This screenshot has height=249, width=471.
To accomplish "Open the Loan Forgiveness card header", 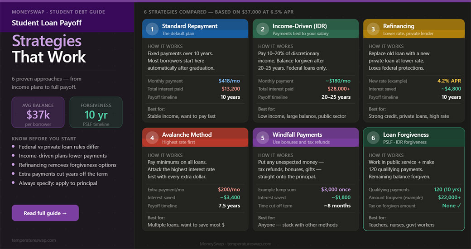I will (414, 138).
